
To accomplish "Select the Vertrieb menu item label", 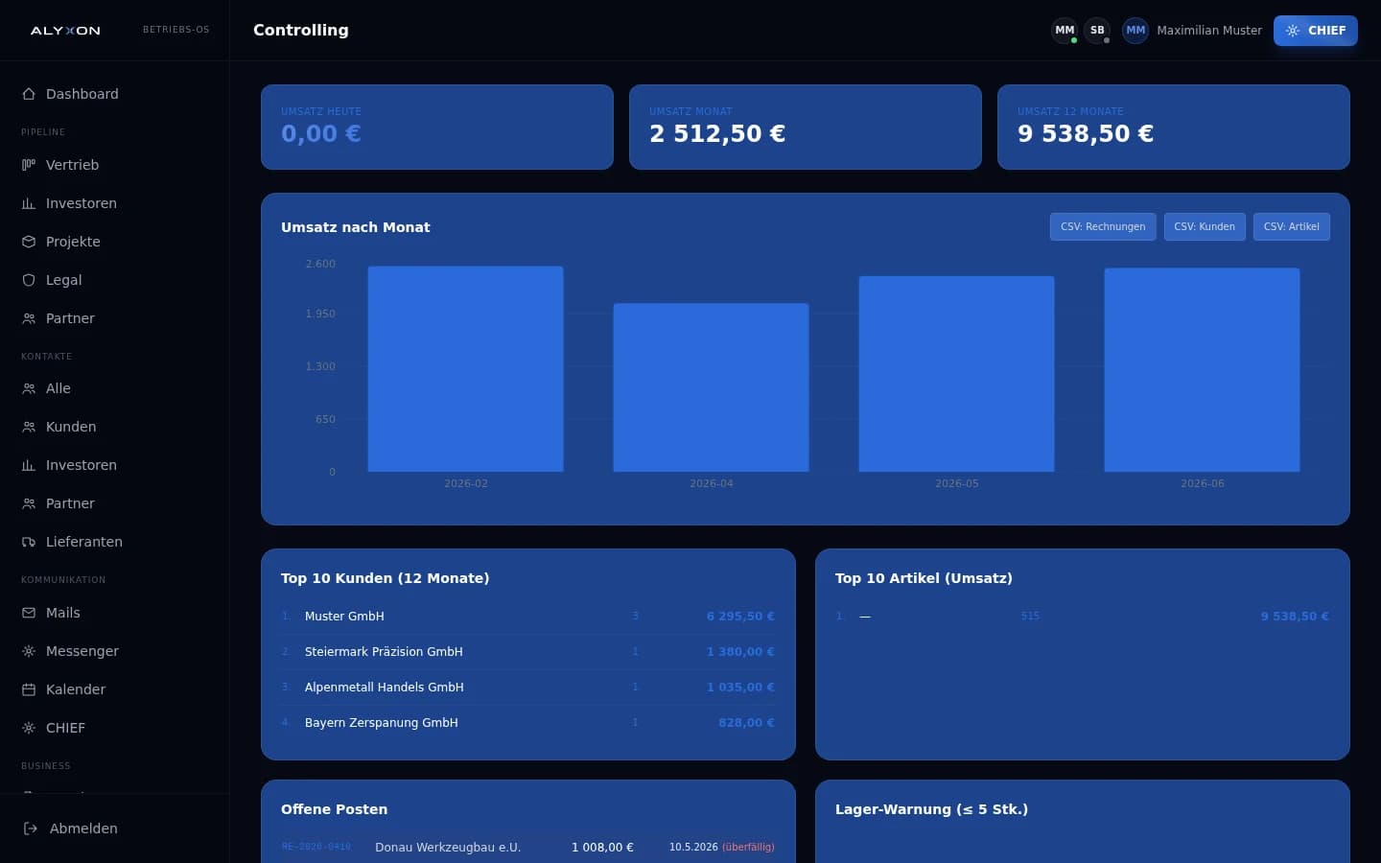I will click(x=72, y=165).
